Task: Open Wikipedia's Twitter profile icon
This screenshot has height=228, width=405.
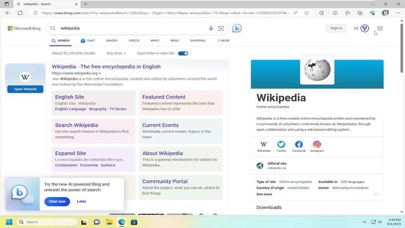Action: (281, 144)
